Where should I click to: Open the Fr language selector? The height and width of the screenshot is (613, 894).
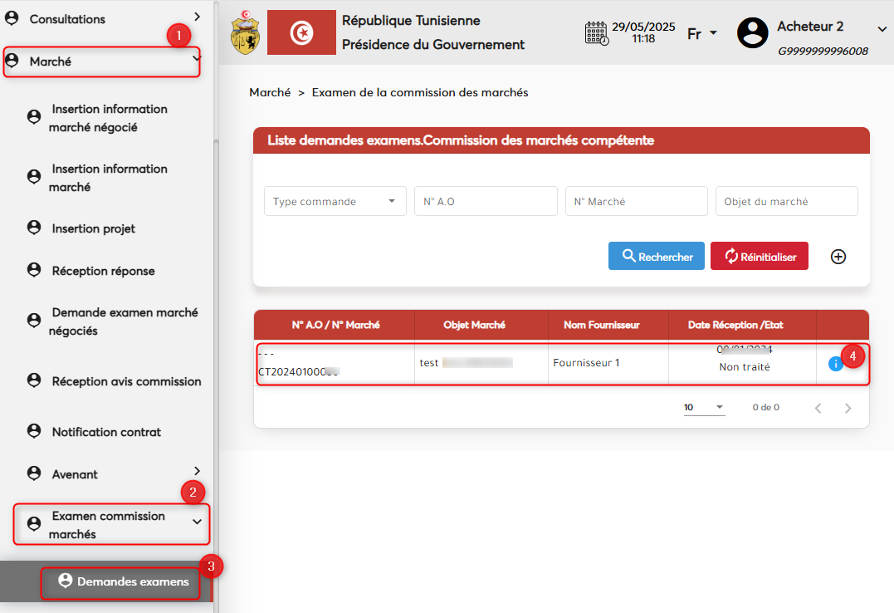tap(701, 34)
